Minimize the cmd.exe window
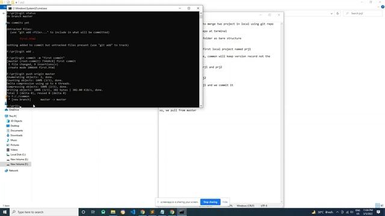The width and height of the screenshot is (385, 216). pos(180,8)
